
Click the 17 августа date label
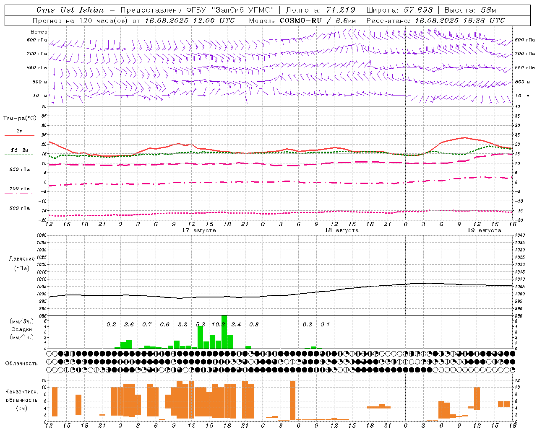pyautogui.click(x=198, y=230)
